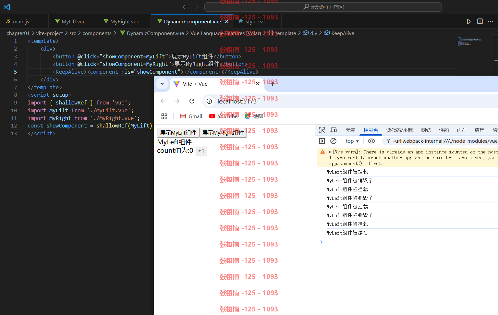Switch to DevTools 源代码/来源 tab
Viewport: 498px width, 315px height.
(399, 130)
